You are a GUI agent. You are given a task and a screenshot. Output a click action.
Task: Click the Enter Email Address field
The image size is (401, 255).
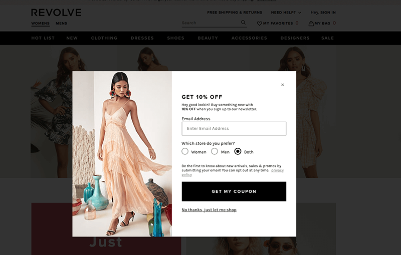[x=234, y=129]
